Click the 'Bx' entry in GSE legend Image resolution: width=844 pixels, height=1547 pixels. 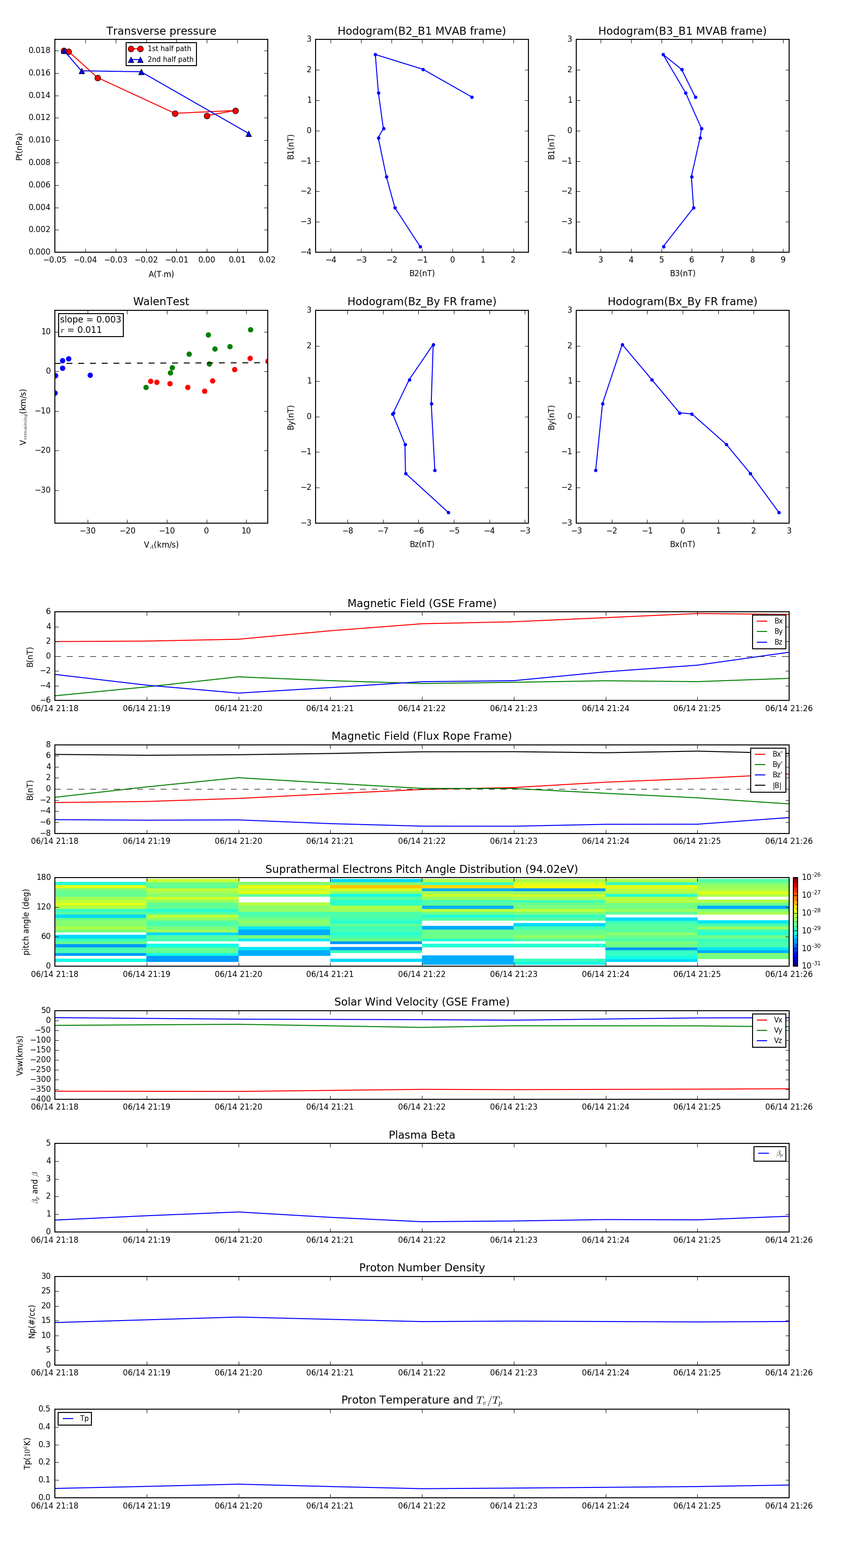coord(769,621)
